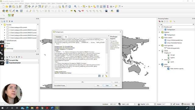195x110 pixels.
Task: Switch to the Parameters tab
Action: pos(58,37)
